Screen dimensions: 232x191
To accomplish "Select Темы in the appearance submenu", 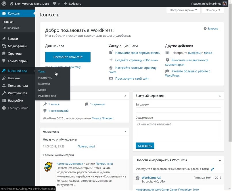I will click(x=42, y=72).
